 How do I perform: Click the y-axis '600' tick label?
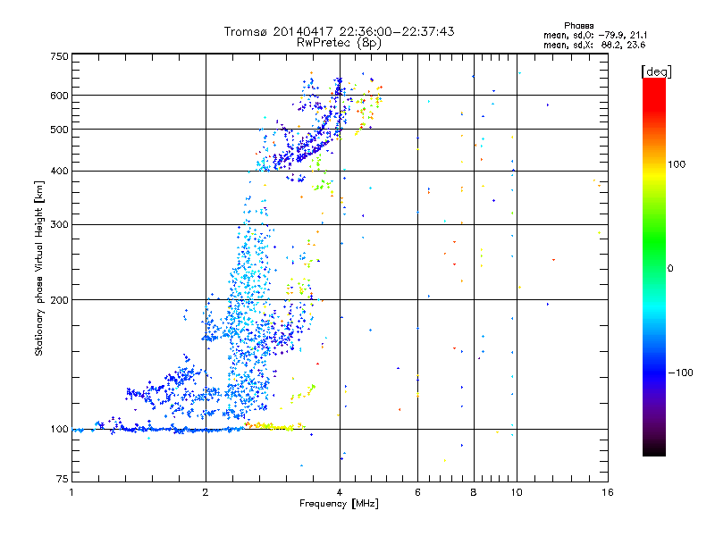pyautogui.click(x=59, y=96)
